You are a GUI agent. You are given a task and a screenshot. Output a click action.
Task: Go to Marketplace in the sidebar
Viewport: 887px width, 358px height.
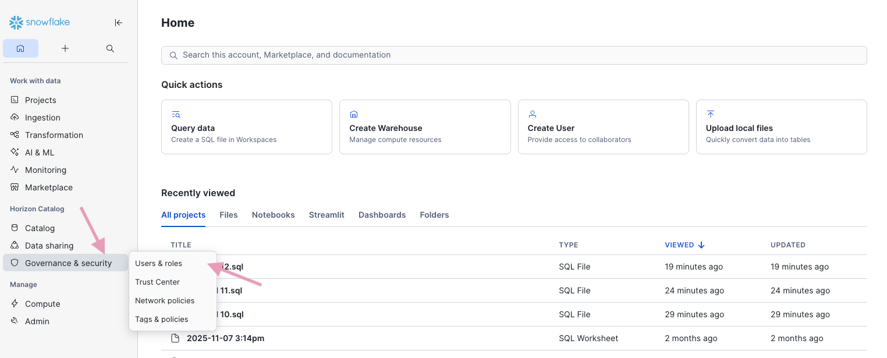point(48,187)
